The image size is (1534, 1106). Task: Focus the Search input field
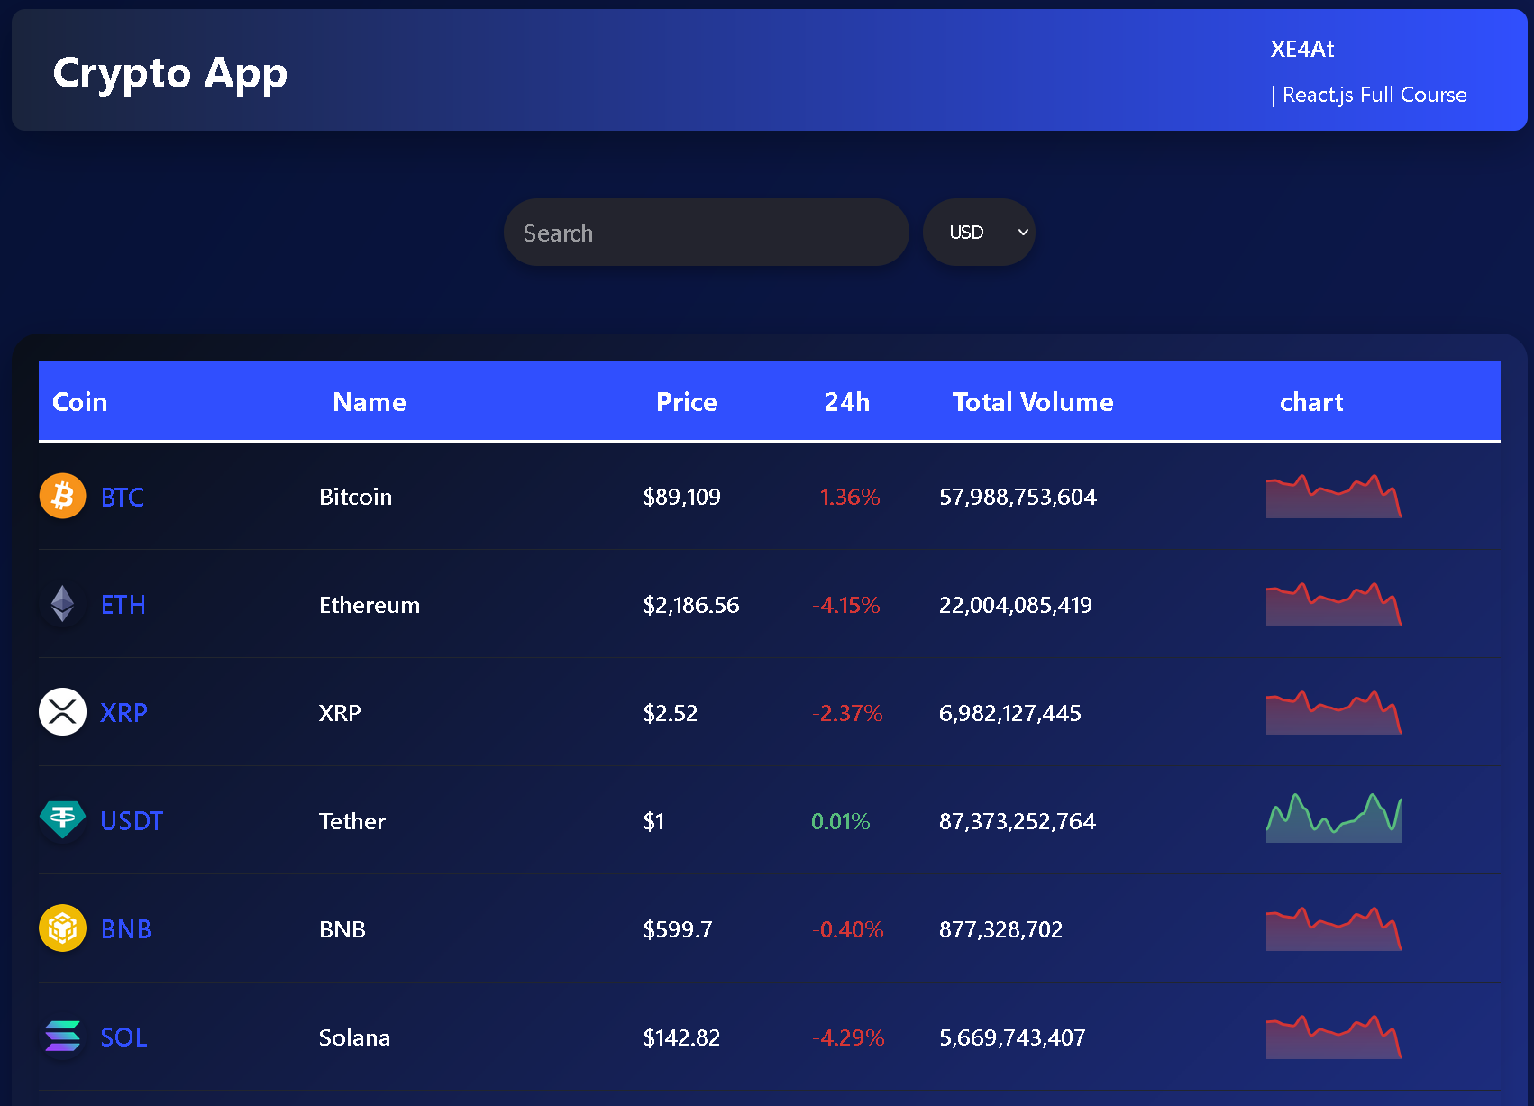pyautogui.click(x=706, y=233)
